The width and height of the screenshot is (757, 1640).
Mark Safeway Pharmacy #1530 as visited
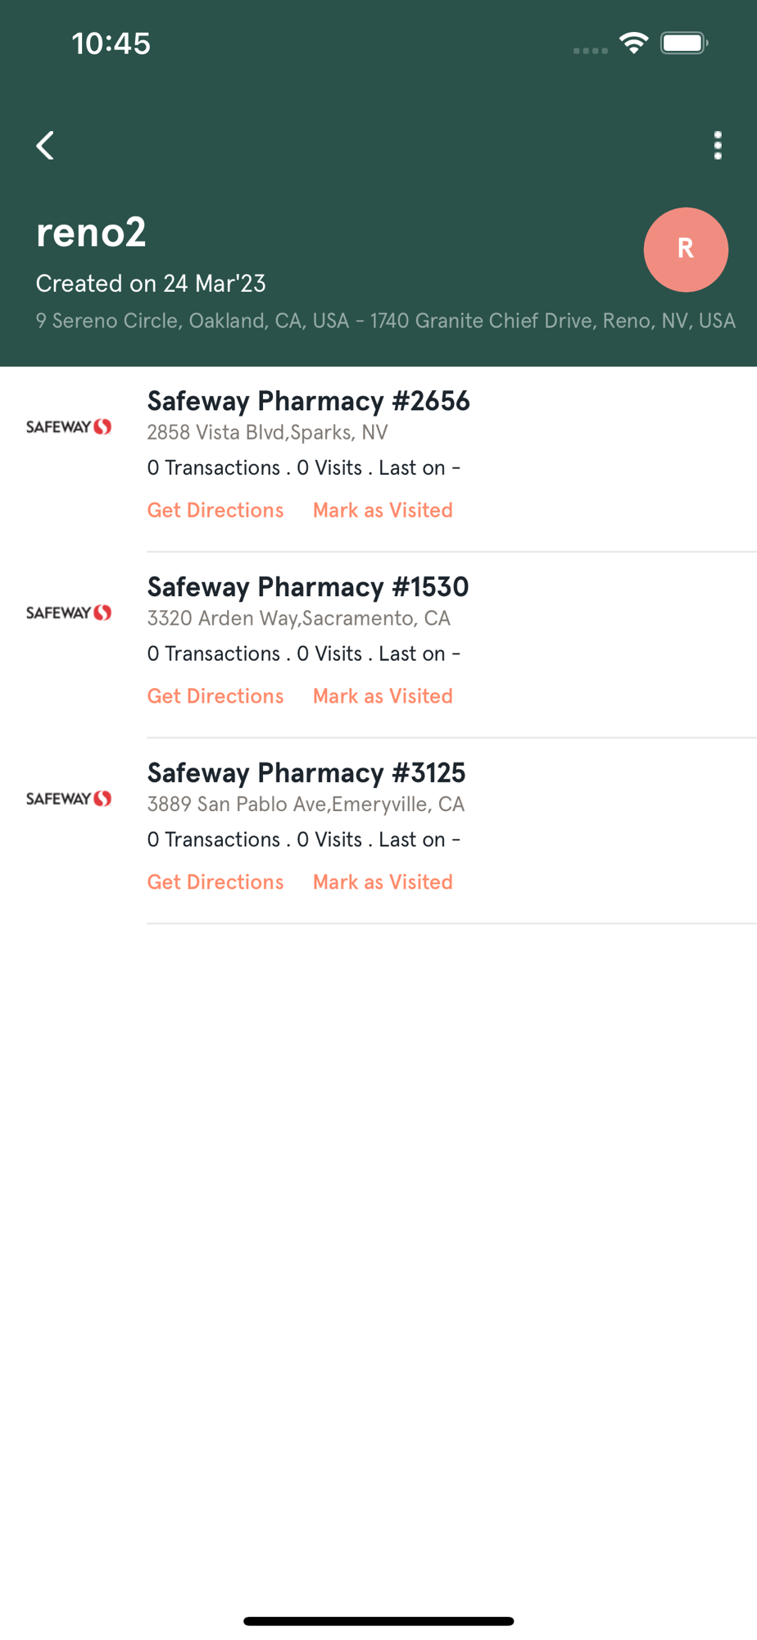point(383,696)
